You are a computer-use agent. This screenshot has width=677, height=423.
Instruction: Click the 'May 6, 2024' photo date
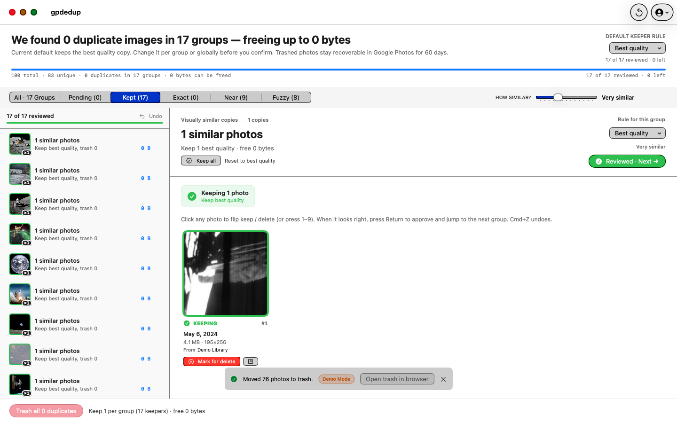[200, 334]
